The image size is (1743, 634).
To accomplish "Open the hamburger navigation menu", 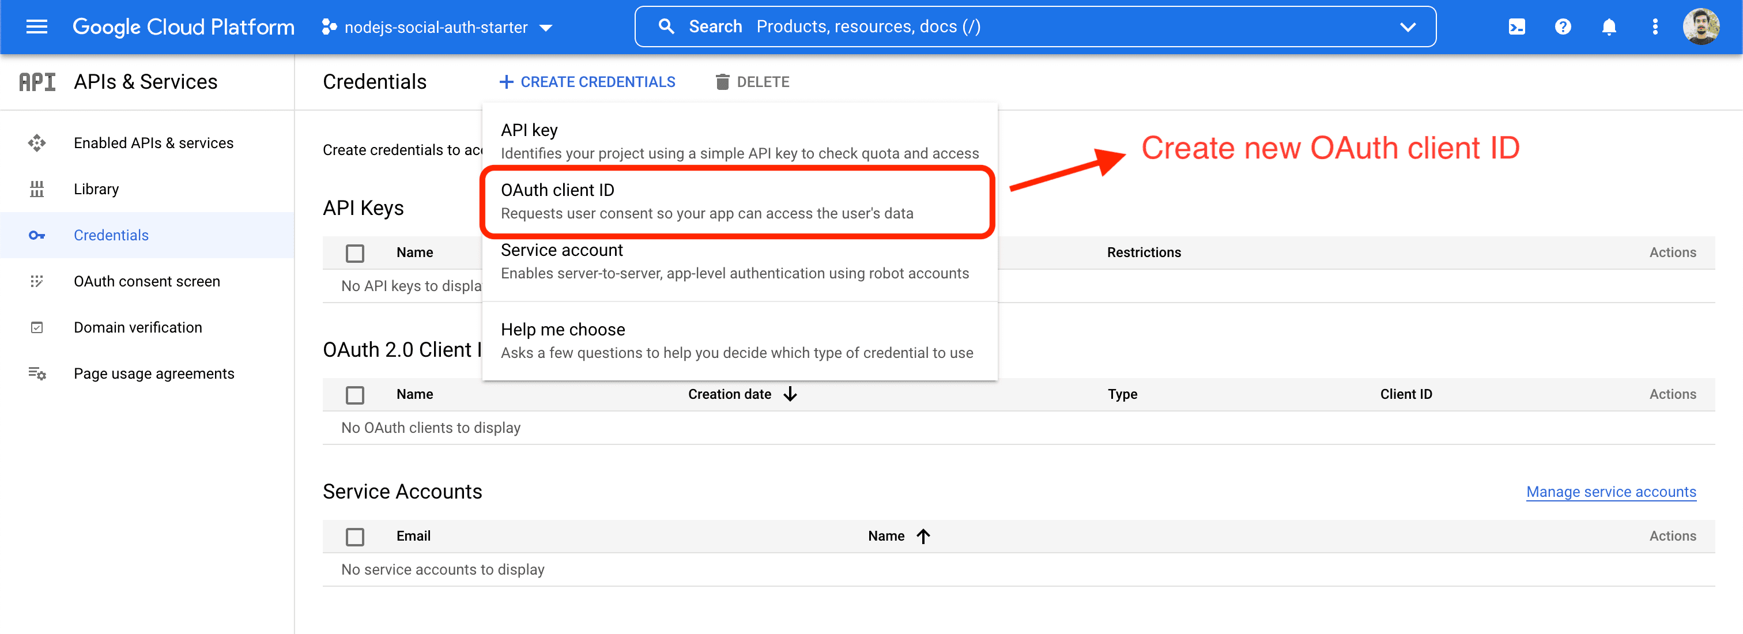I will [36, 27].
